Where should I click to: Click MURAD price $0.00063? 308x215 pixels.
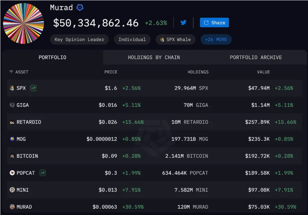click(x=105, y=207)
